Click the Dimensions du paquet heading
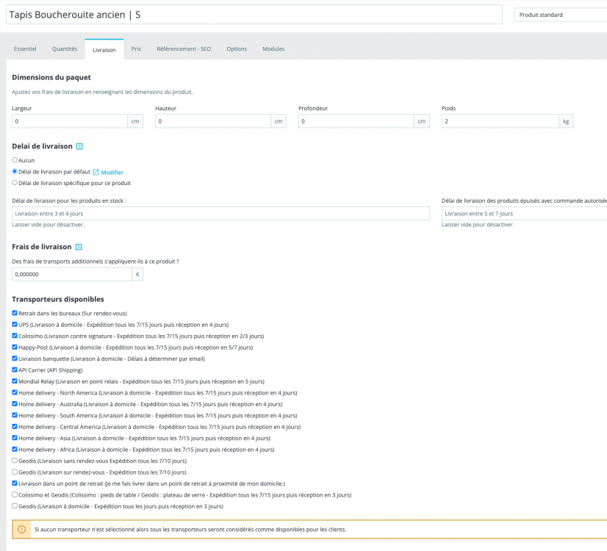Viewport: 607px width, 551px height. pos(51,77)
